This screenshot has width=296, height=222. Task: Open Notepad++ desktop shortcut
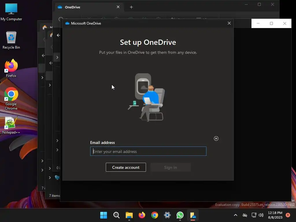[11, 125]
